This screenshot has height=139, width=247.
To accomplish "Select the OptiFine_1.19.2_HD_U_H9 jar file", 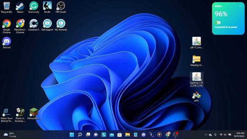I will [x=196, y=80].
